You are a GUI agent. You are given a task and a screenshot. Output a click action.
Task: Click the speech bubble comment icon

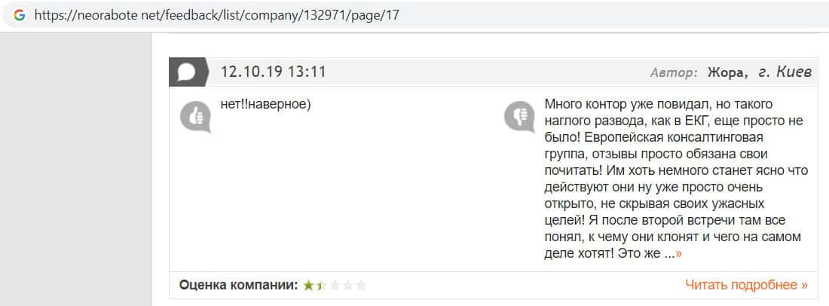click(x=188, y=72)
